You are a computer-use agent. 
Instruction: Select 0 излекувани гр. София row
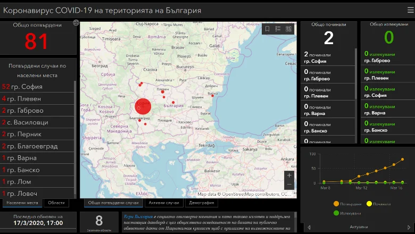click(388, 92)
